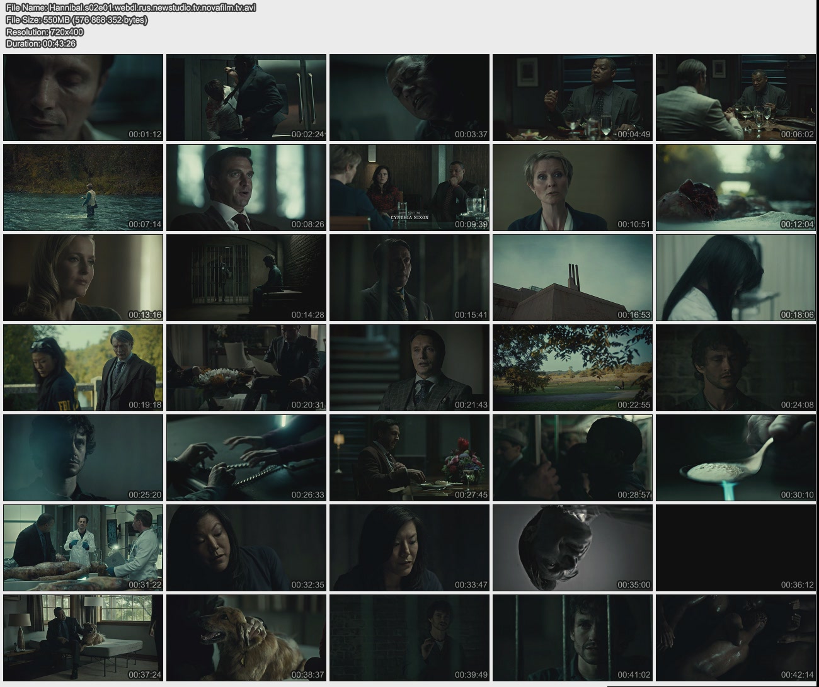Click the Resolution 720x400 text

pos(45,31)
